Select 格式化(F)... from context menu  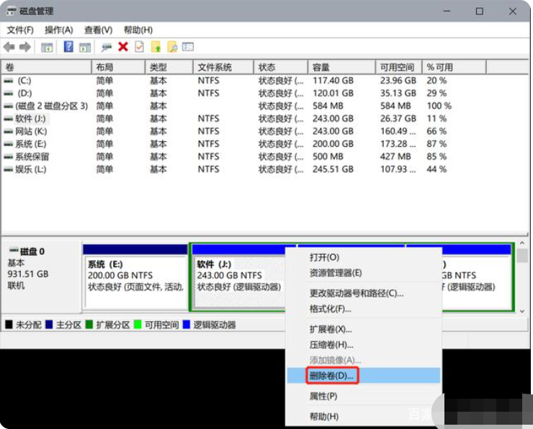point(330,309)
